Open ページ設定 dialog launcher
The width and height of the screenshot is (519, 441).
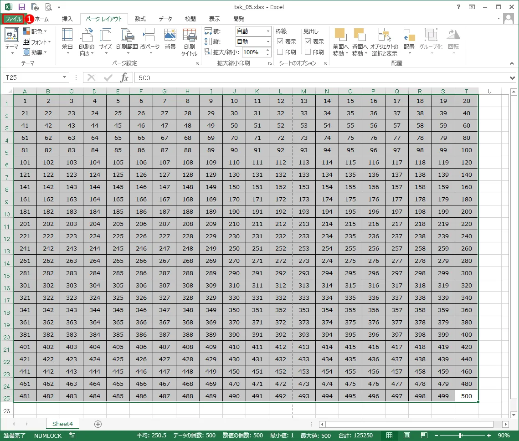[x=198, y=63]
